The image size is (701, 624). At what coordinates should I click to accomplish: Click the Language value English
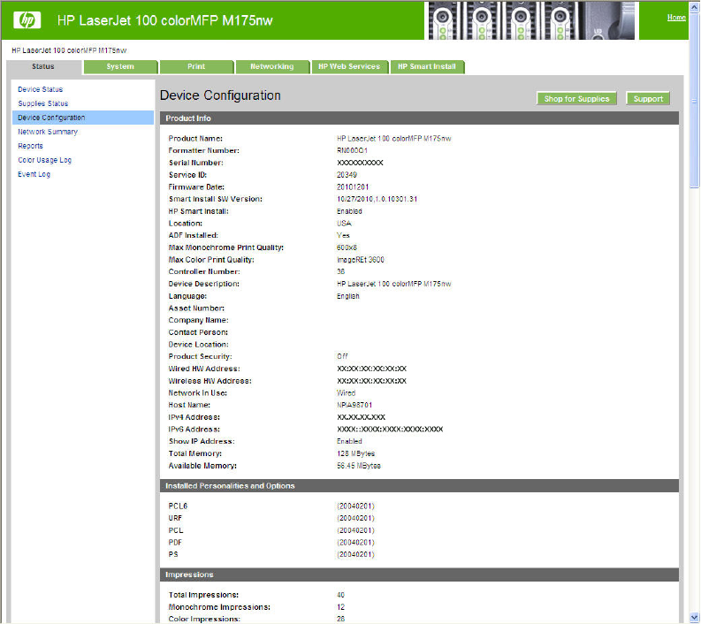[348, 296]
